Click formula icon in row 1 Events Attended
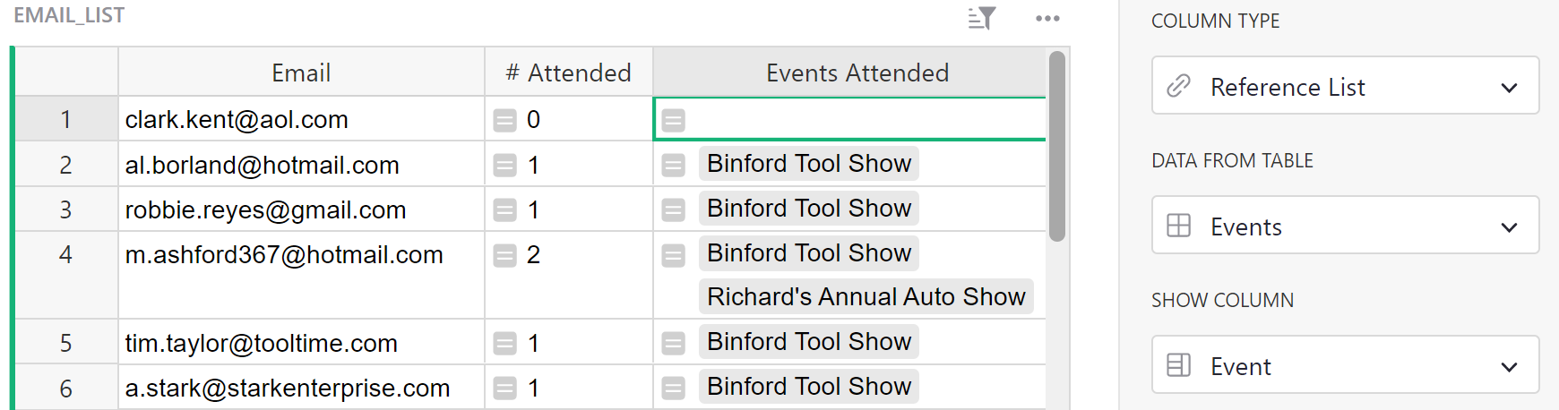Viewport: 1559px width, 410px height. [x=674, y=120]
